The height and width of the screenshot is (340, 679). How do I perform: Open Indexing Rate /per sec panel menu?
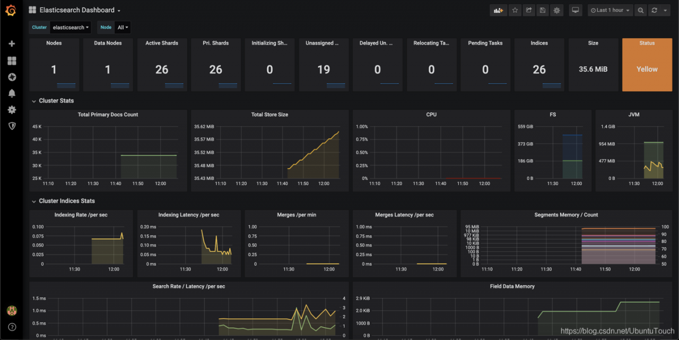click(x=81, y=215)
